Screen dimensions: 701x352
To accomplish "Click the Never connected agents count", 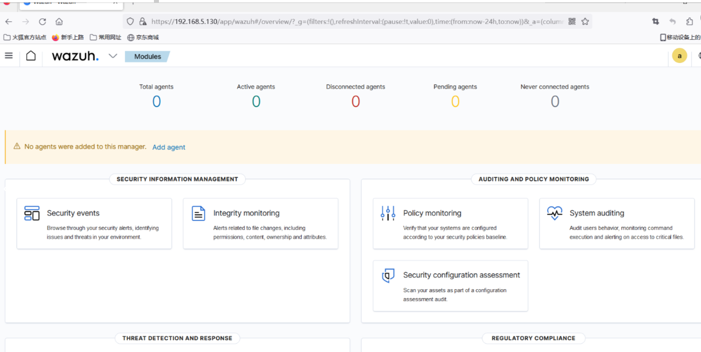I will pos(555,101).
